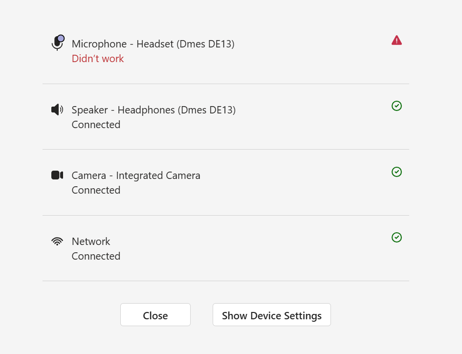Click the video camera icon
The height and width of the screenshot is (354, 462).
[57, 175]
